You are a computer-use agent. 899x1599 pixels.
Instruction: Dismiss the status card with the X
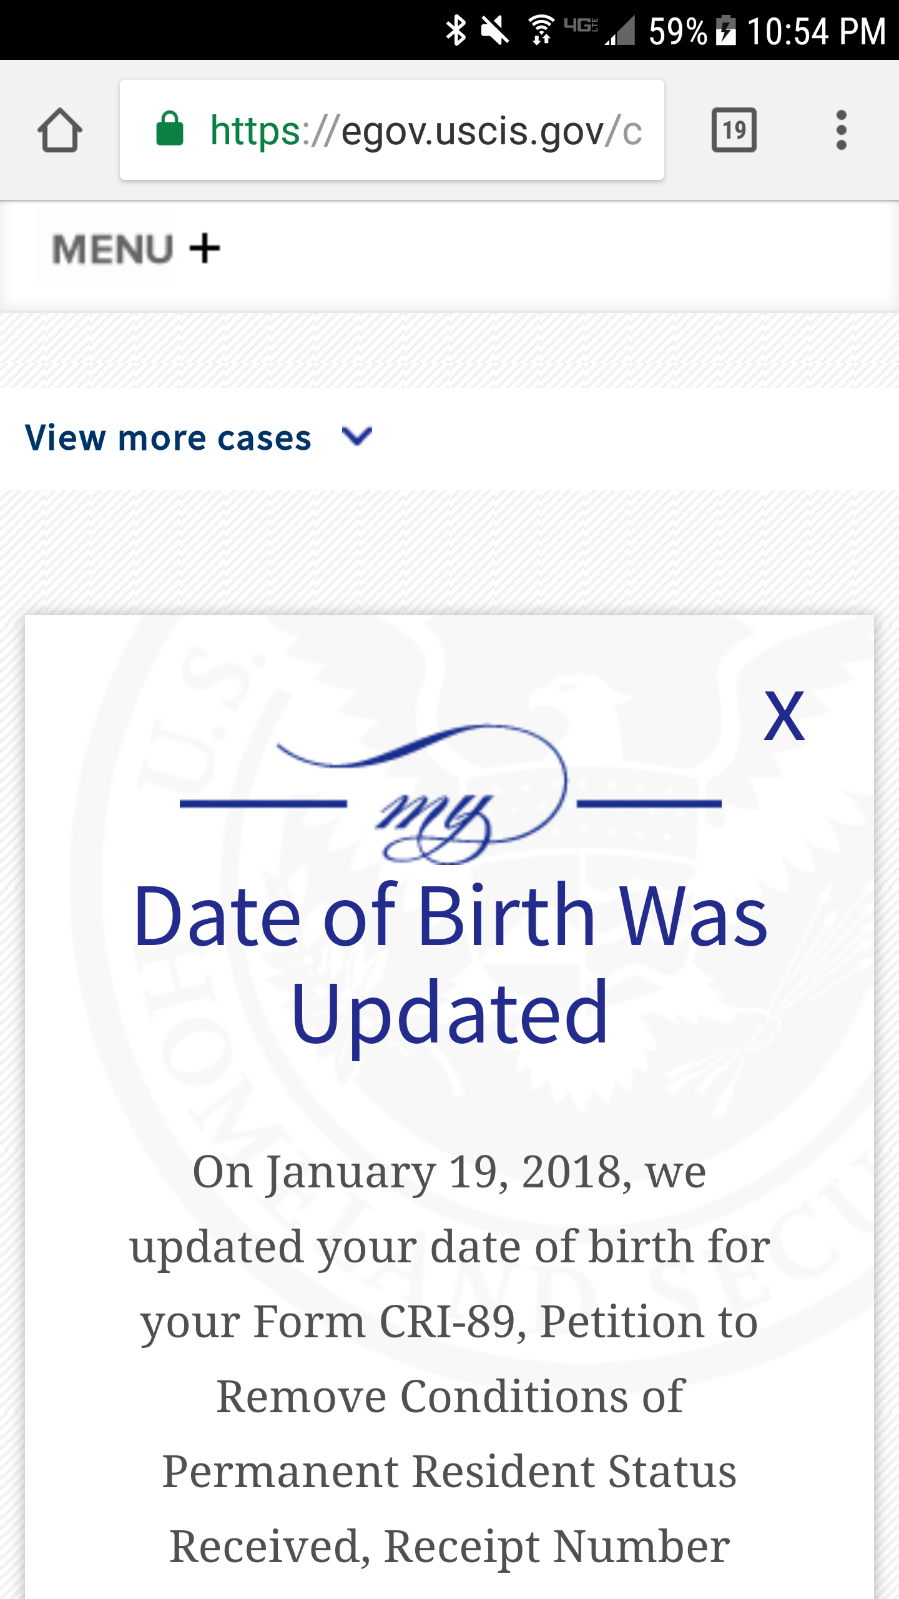784,716
